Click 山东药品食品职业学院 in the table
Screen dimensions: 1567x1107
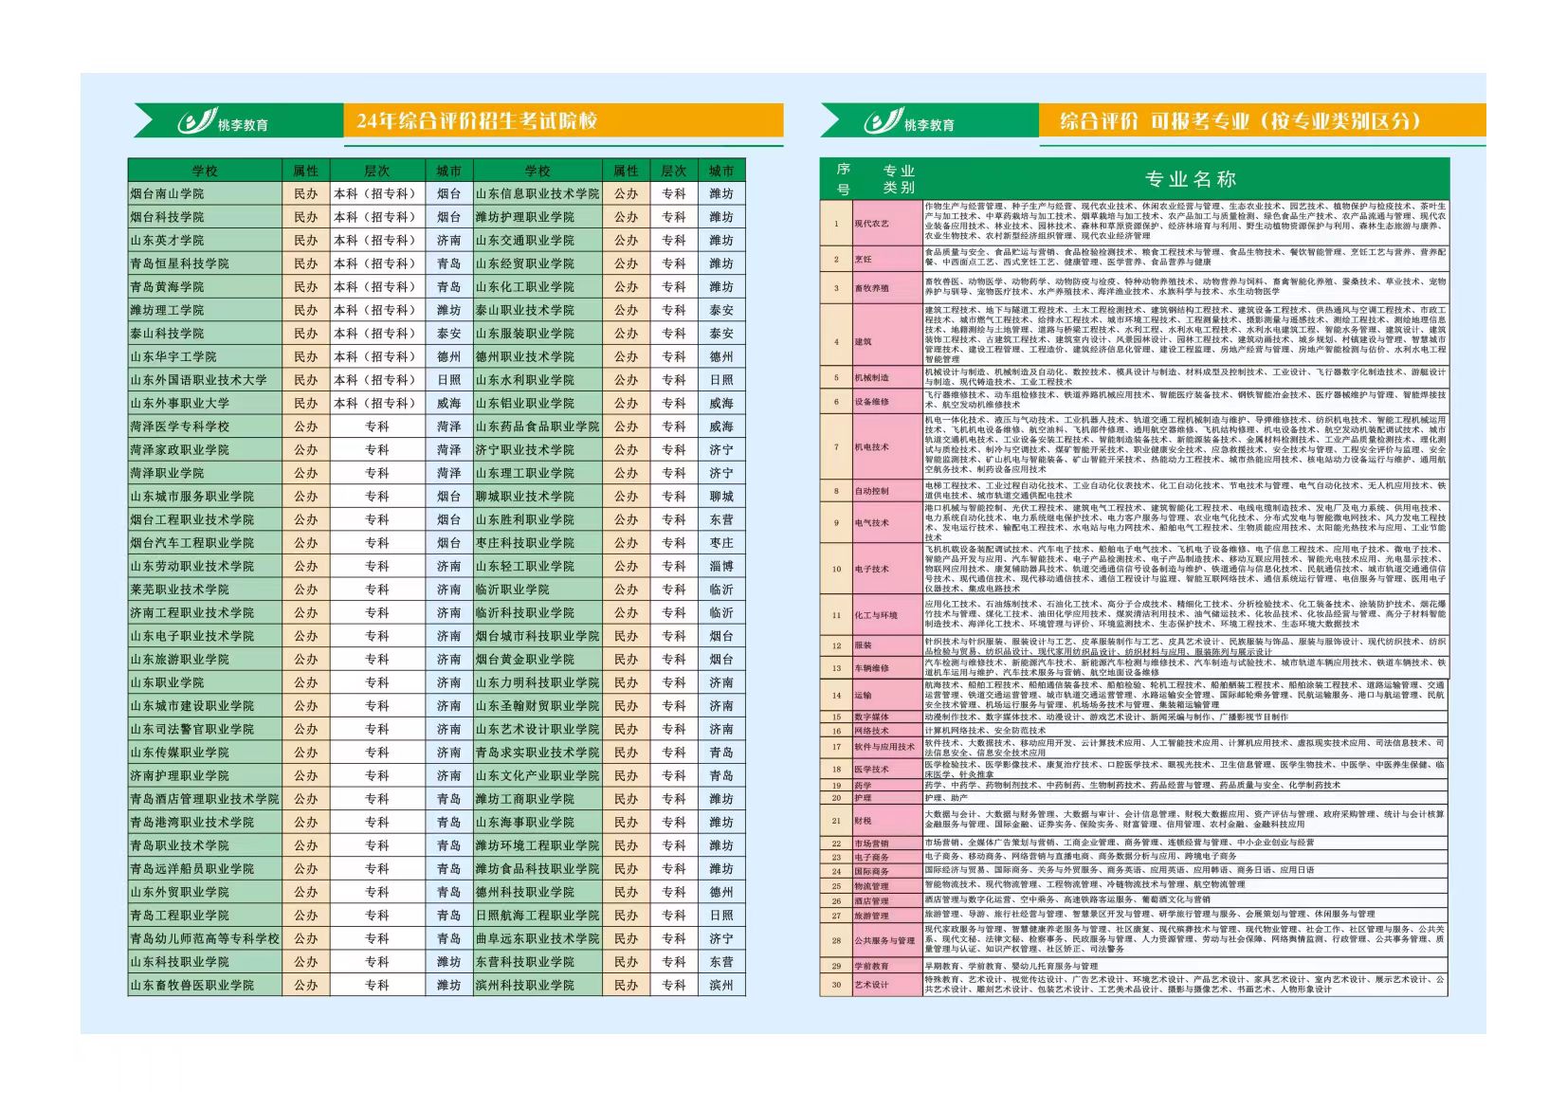pos(538,426)
